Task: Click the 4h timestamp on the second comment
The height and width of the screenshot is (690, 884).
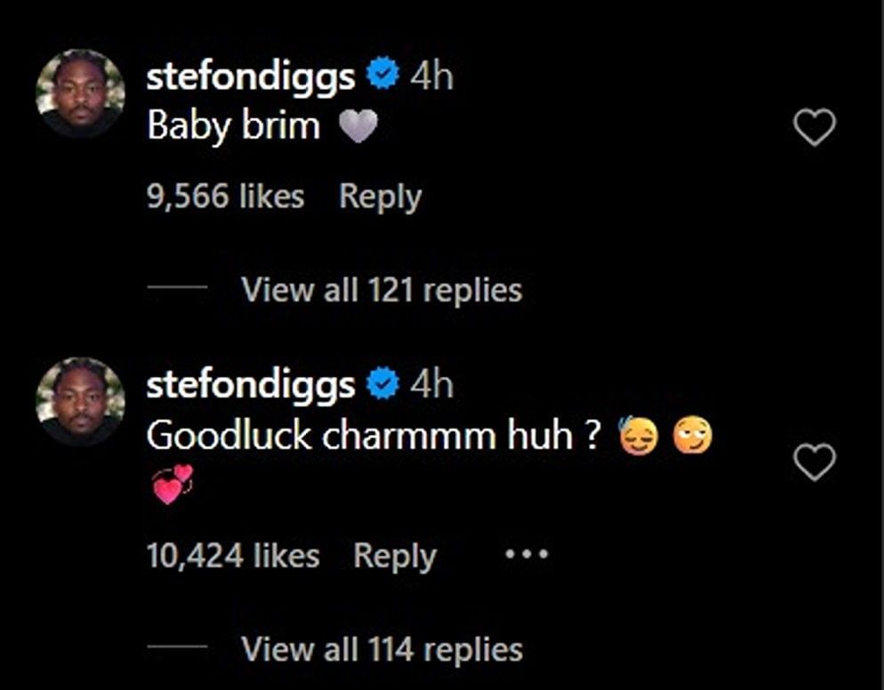Action: (x=432, y=383)
